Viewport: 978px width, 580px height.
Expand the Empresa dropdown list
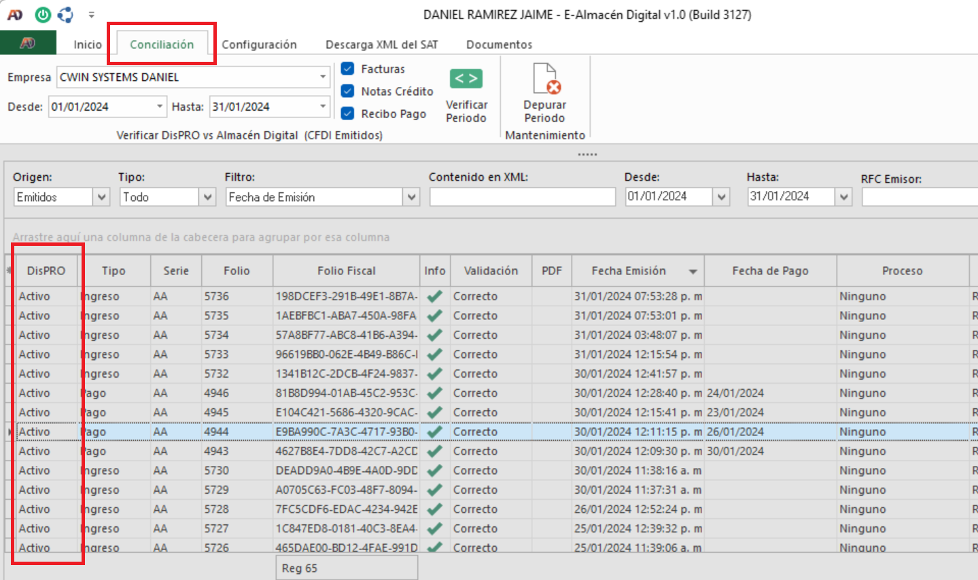323,77
